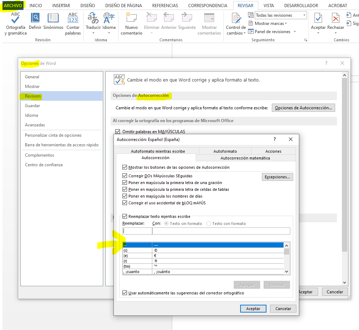Toggle Reemplazar texto mientras escribe checkbox

tap(125, 216)
